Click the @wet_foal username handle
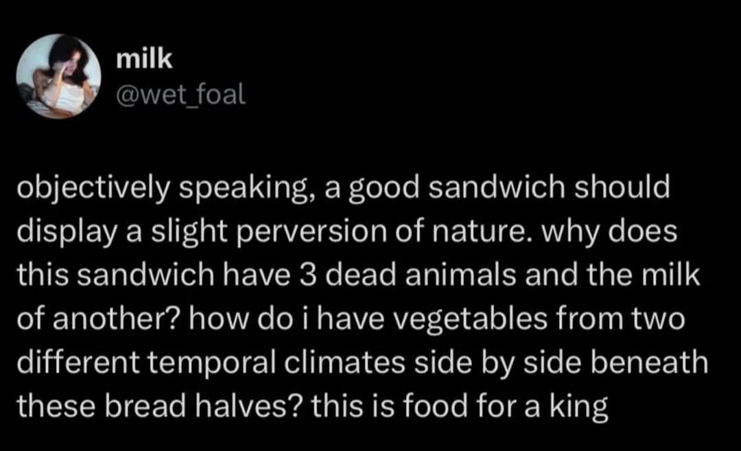This screenshot has width=741, height=451. coord(180,94)
